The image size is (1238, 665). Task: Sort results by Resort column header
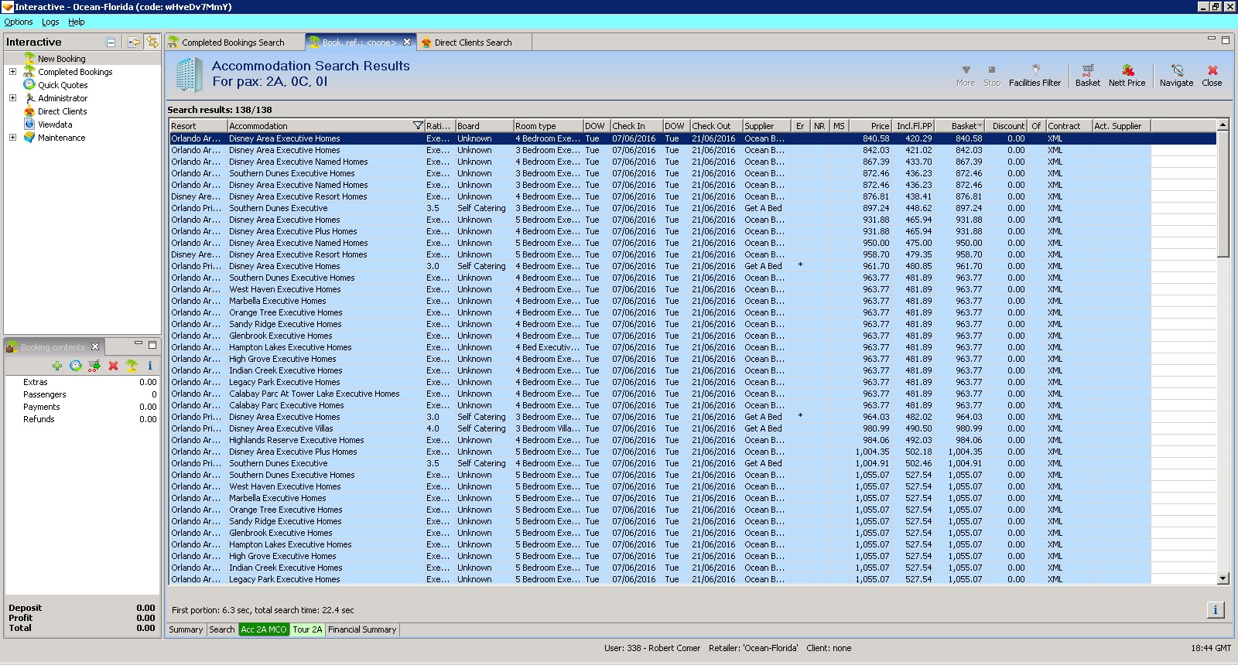coord(198,126)
